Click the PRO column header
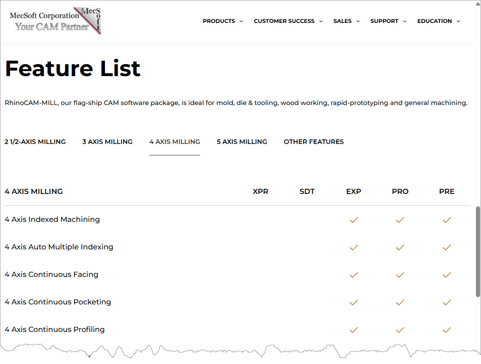The height and width of the screenshot is (364, 481). coord(400,192)
